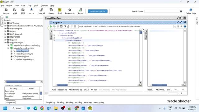Click the add assertion checkmark icon in Request toolbar

(x=54, y=26)
